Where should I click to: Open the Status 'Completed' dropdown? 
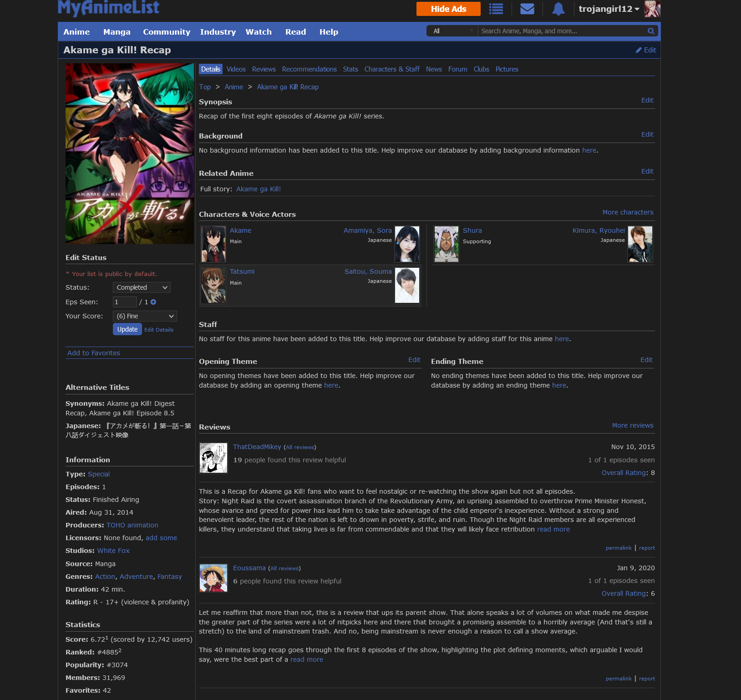[x=142, y=287]
